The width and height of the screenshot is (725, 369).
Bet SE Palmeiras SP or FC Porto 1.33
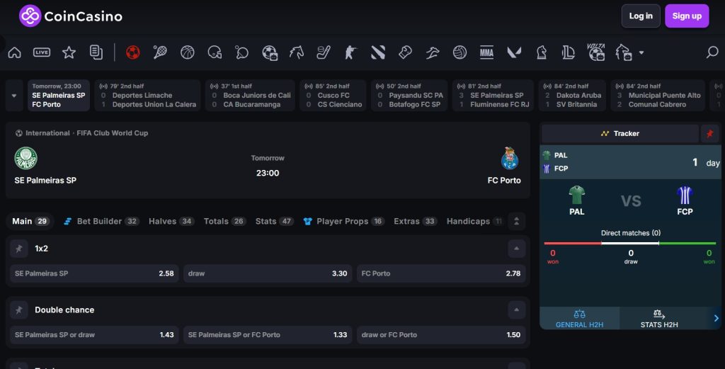coord(268,335)
